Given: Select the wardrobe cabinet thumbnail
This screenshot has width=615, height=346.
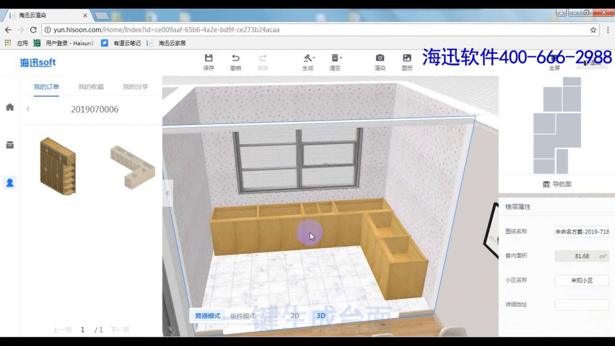Looking at the screenshot, I should pos(58,166).
